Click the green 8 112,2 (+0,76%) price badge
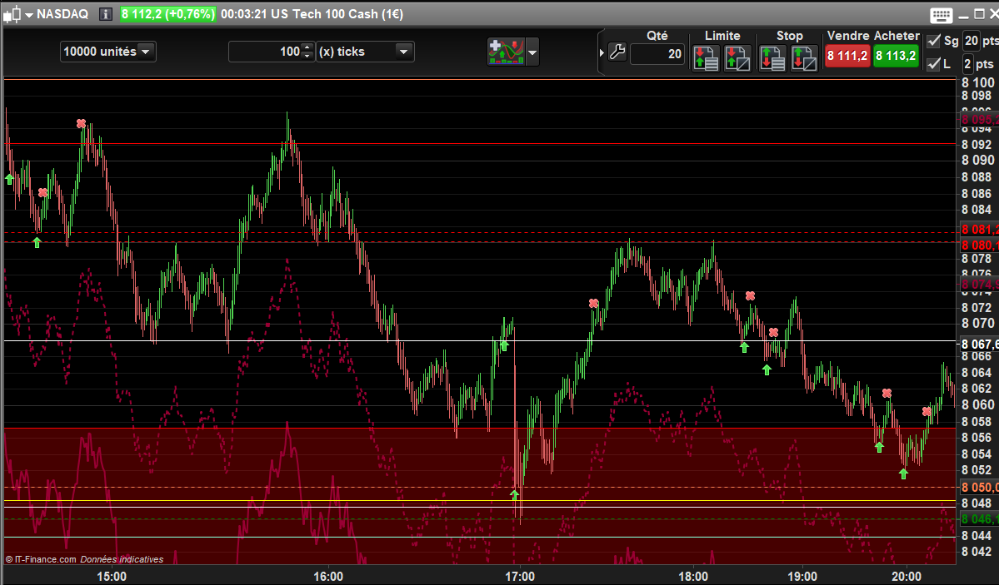999x585 pixels. coord(168,14)
